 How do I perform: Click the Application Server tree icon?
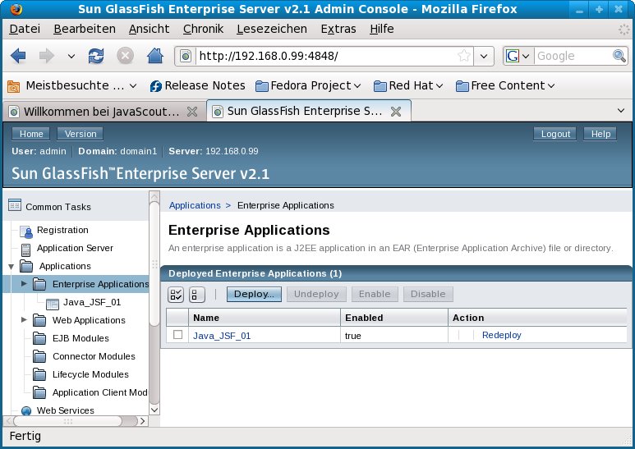click(x=25, y=249)
